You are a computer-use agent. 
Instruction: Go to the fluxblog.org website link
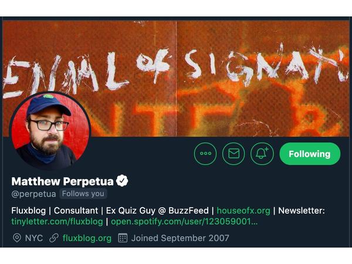pyautogui.click(x=87, y=238)
